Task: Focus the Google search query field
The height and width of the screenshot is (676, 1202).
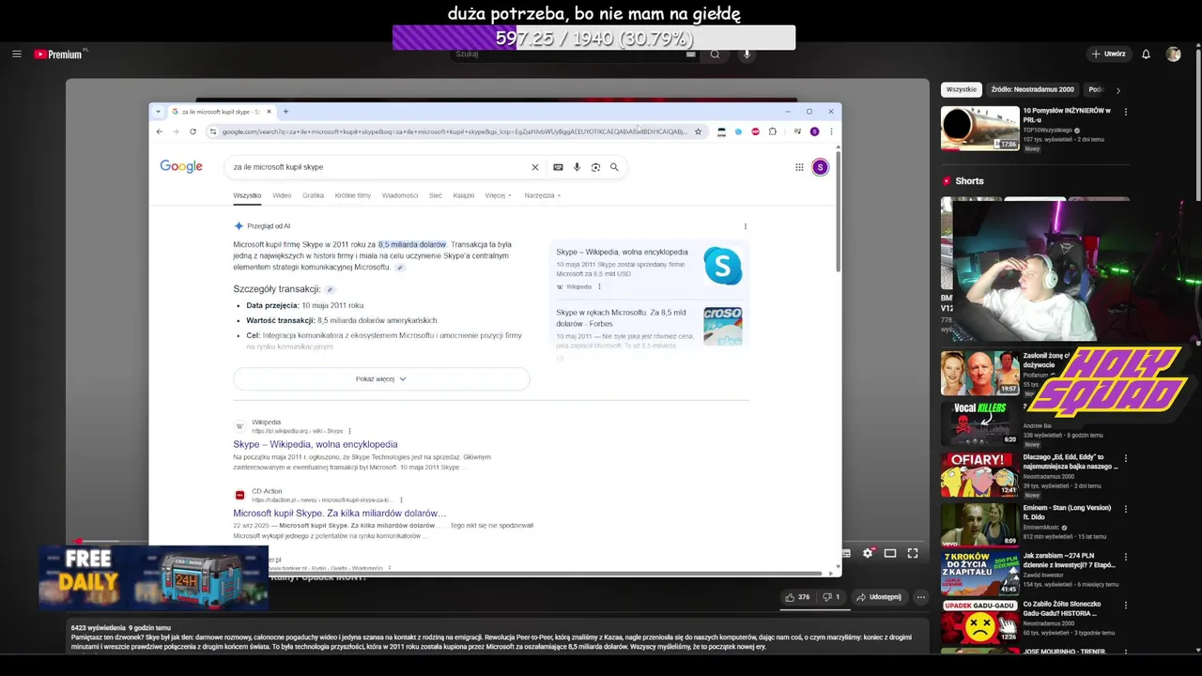Action: [376, 167]
